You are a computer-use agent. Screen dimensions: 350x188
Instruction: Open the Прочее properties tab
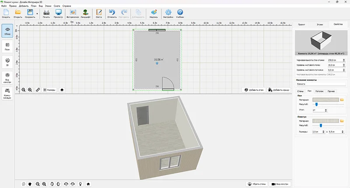(331, 91)
